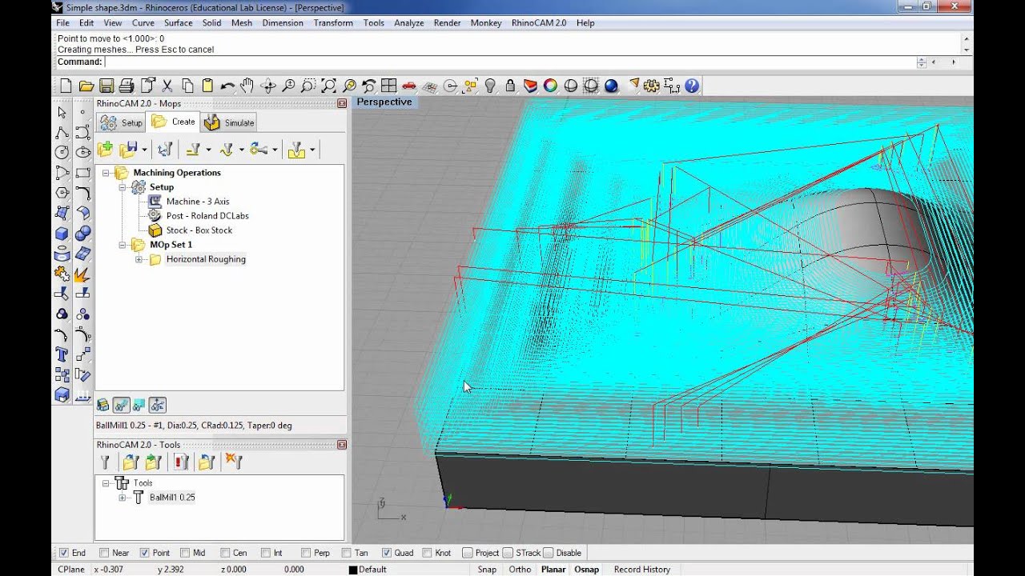The width and height of the screenshot is (1025, 576).
Task: Click the Default layer black swatch
Action: 353,570
